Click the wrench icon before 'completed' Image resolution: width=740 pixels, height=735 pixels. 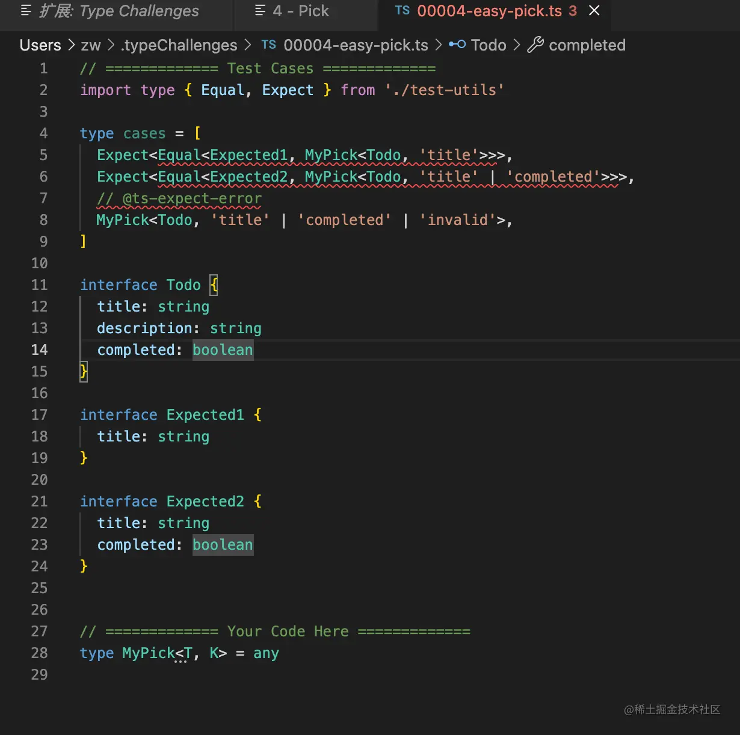pos(535,45)
